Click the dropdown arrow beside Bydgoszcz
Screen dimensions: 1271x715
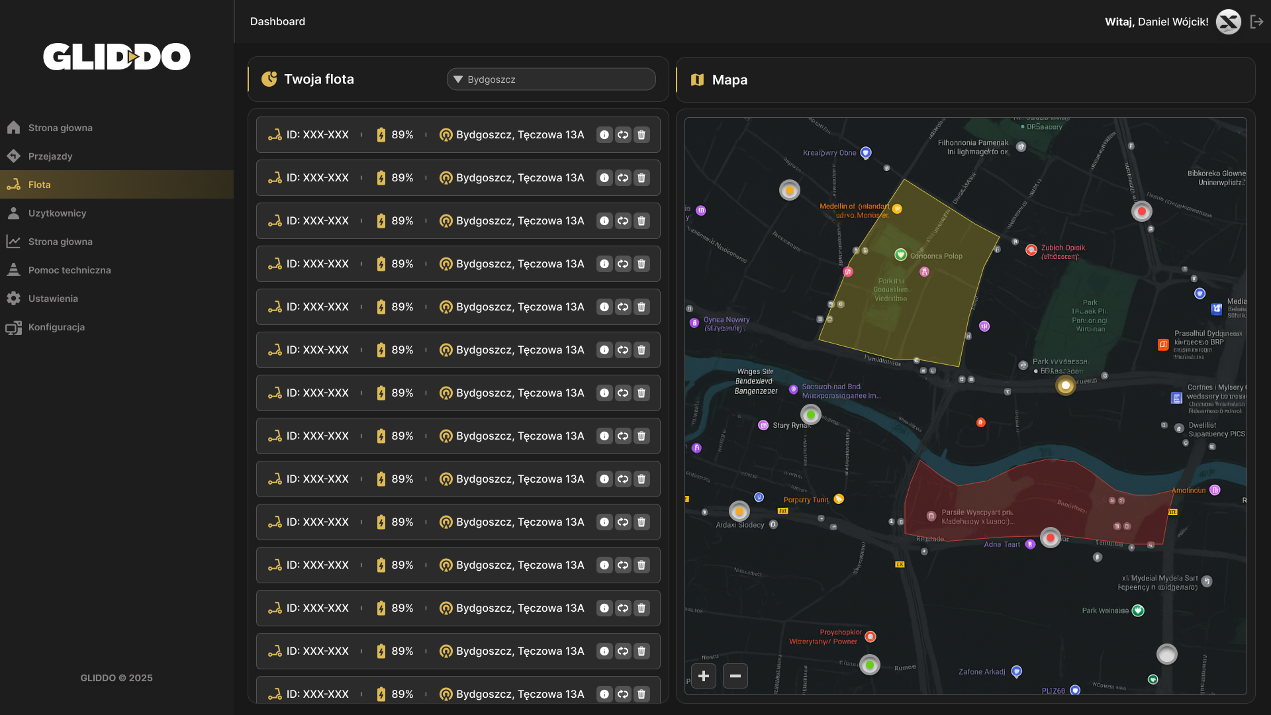click(x=458, y=79)
